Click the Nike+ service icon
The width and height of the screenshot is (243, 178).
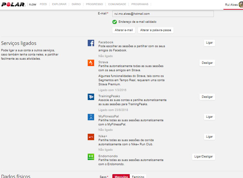pyautogui.click(x=91, y=137)
